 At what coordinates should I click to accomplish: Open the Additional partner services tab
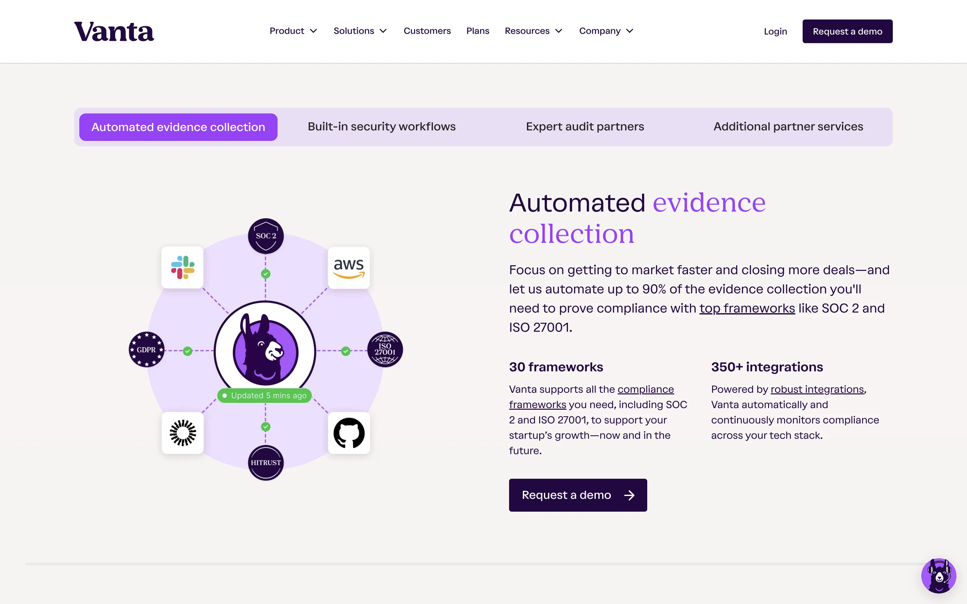pyautogui.click(x=788, y=127)
